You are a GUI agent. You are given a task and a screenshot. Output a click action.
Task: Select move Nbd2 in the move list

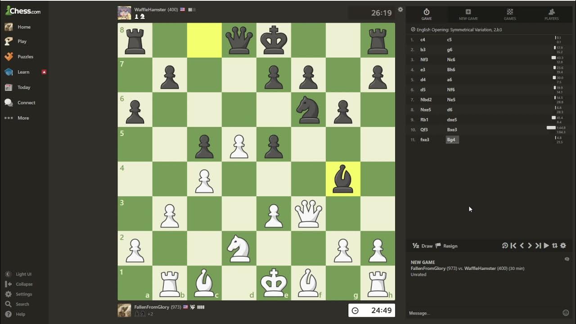426,99
